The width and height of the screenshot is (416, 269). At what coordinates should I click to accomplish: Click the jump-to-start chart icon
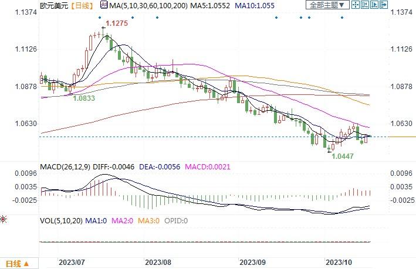point(365,5)
